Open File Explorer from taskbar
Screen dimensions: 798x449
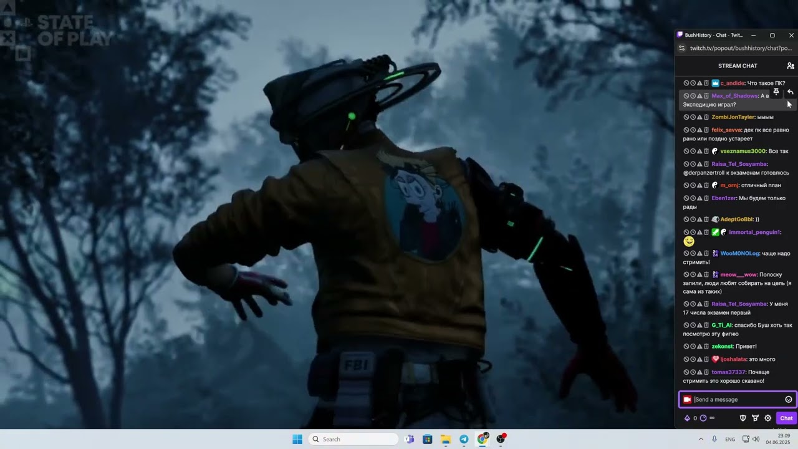(x=446, y=439)
